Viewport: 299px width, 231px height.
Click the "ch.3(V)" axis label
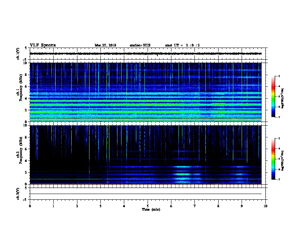[x=18, y=194]
